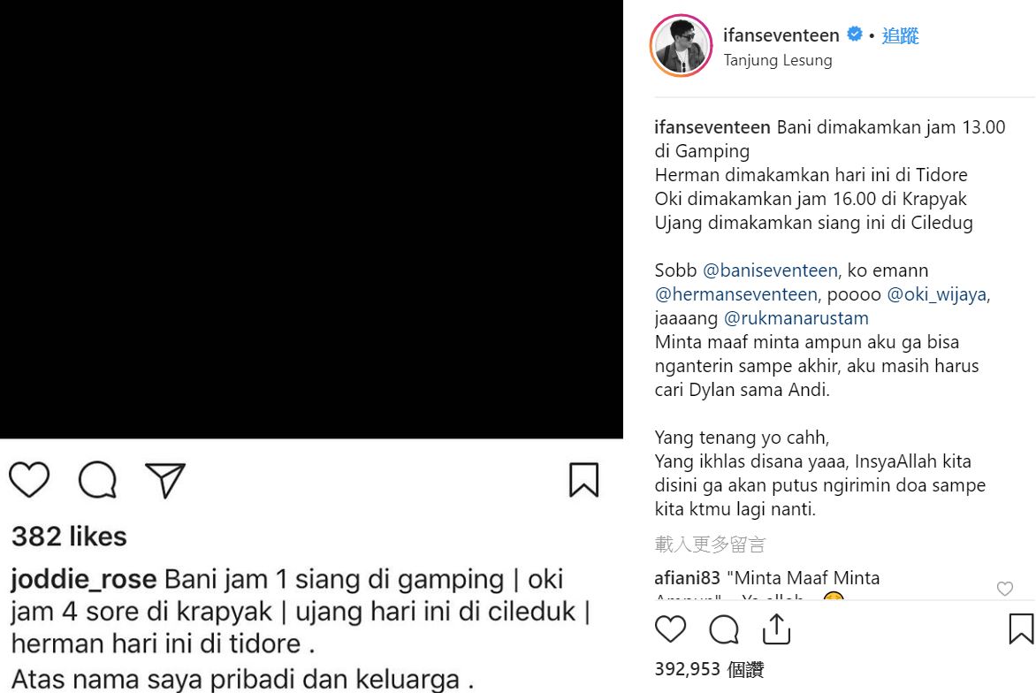
Task: View the 392,953 likes list
Action: 709,669
